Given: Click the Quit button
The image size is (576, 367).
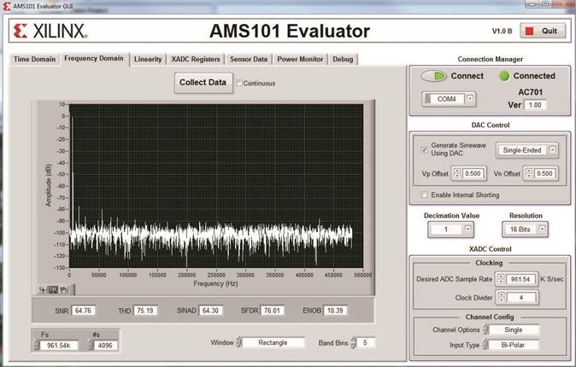Looking at the screenshot, I should pos(543,32).
